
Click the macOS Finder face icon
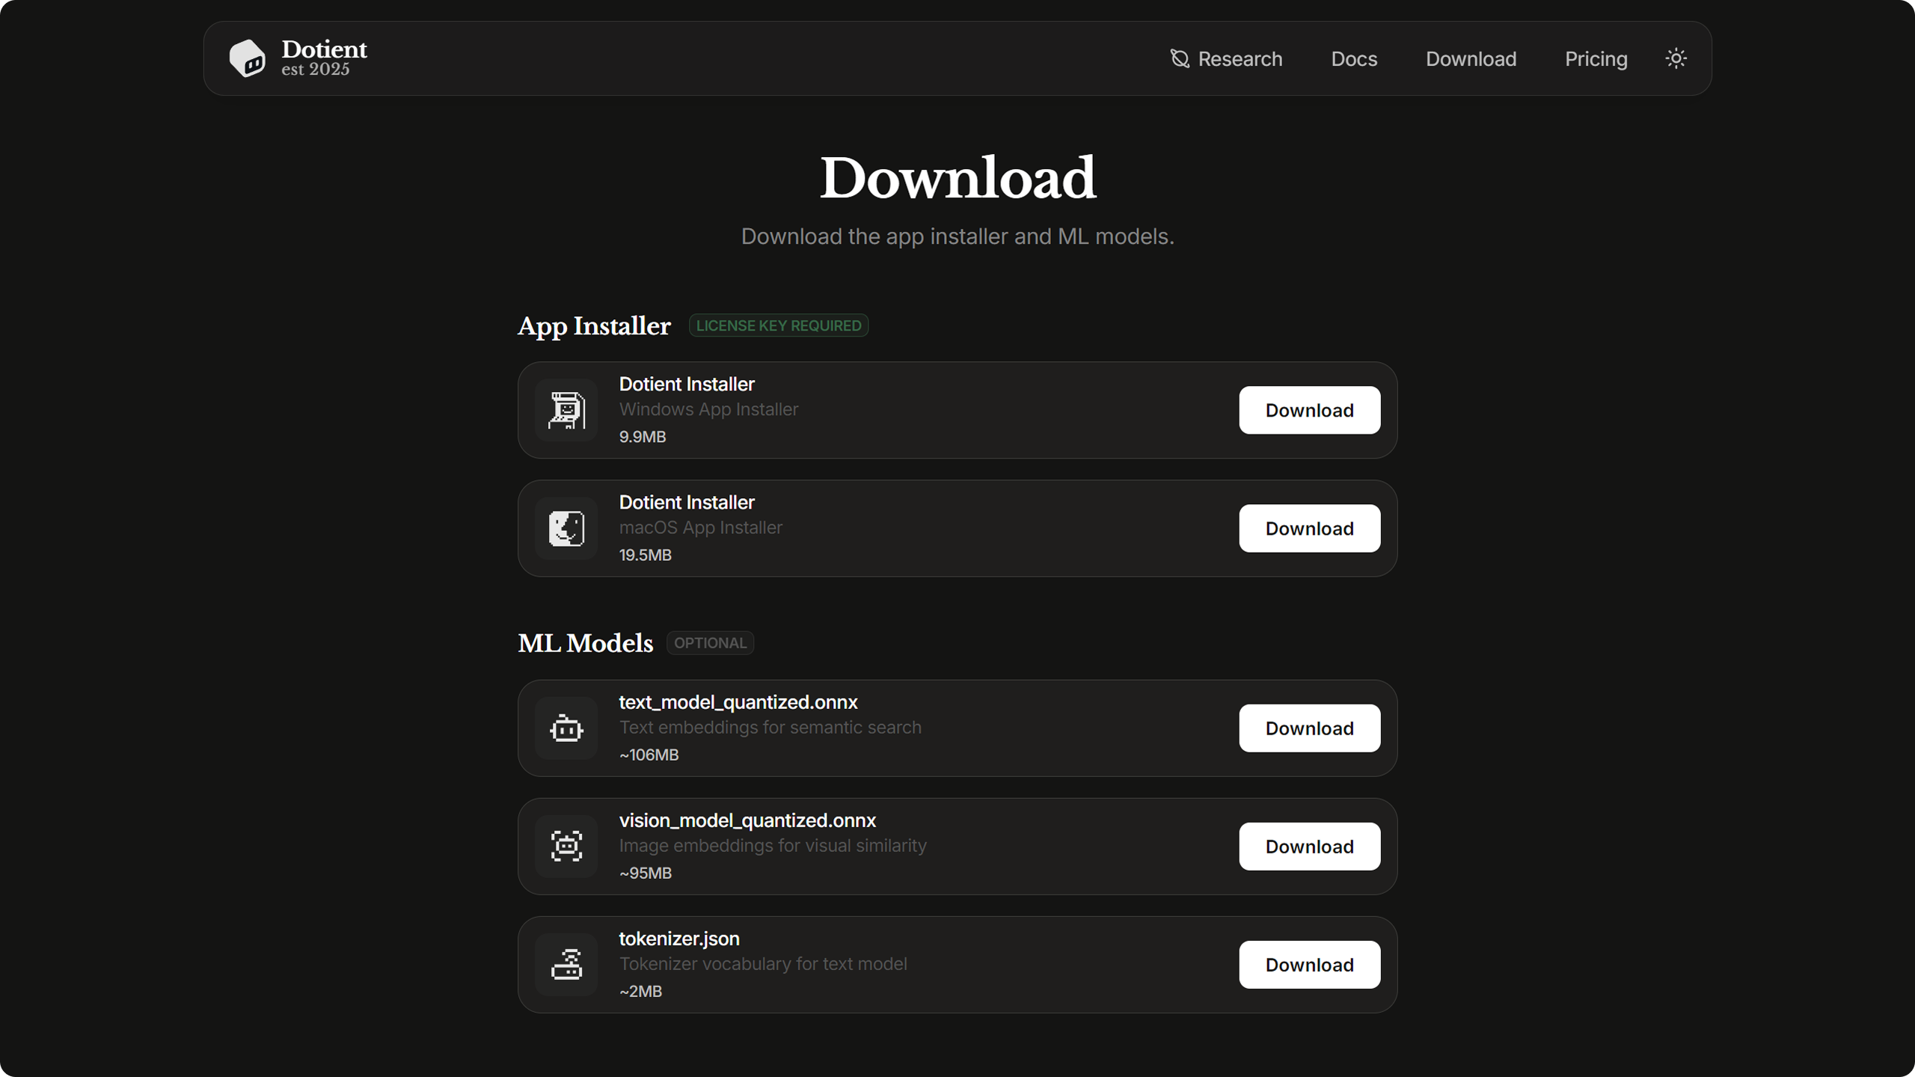coord(566,528)
